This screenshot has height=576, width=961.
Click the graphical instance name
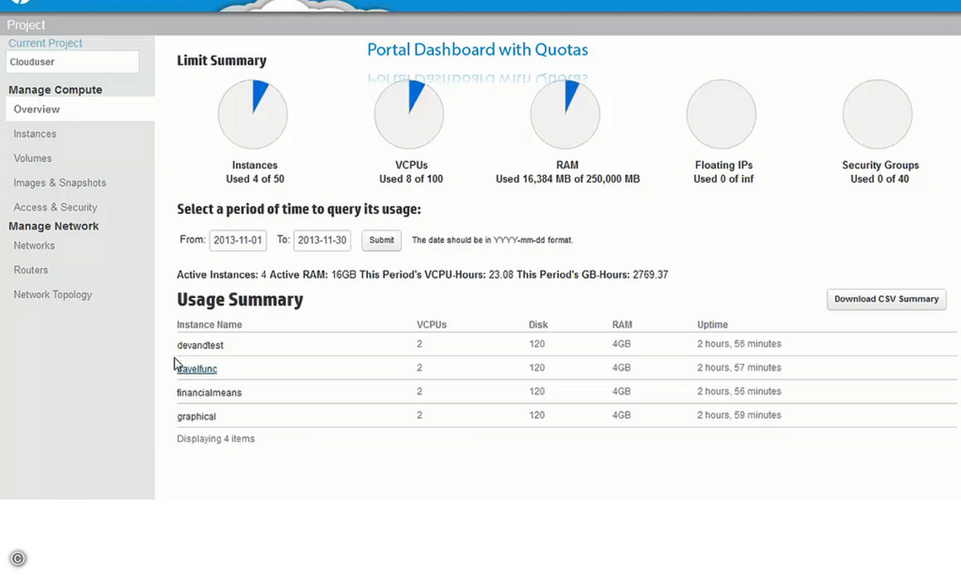pos(196,417)
